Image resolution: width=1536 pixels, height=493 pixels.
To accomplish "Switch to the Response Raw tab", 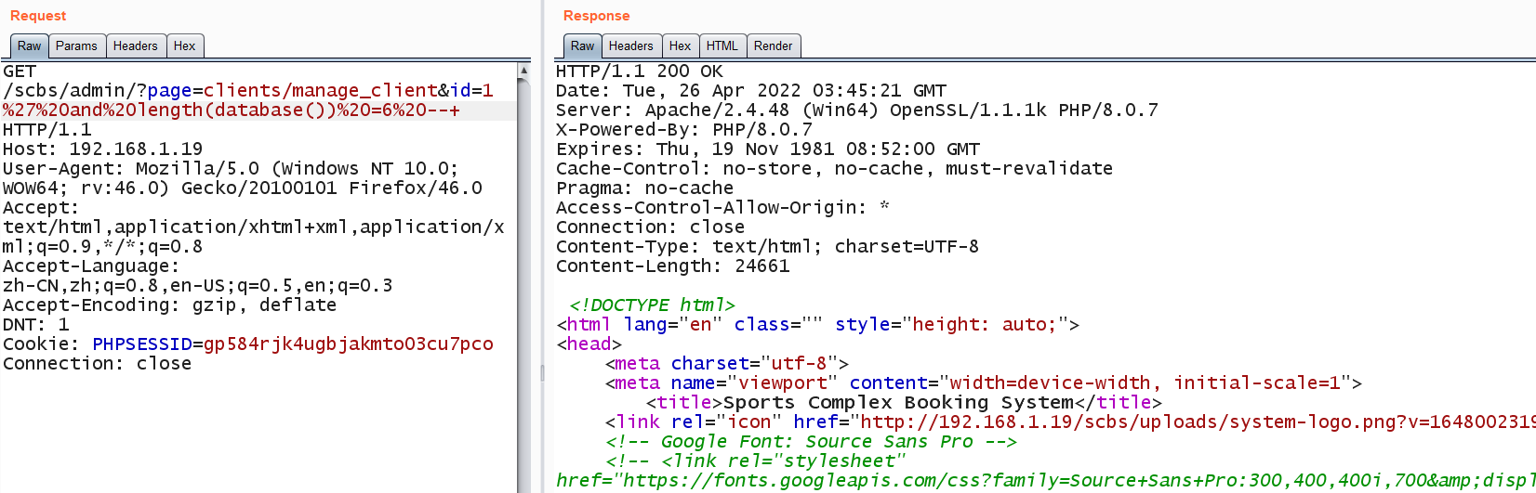I will click(x=583, y=46).
